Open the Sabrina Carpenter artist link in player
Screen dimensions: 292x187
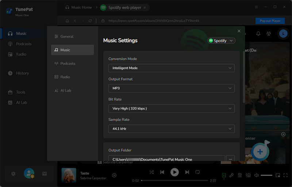click(93, 178)
